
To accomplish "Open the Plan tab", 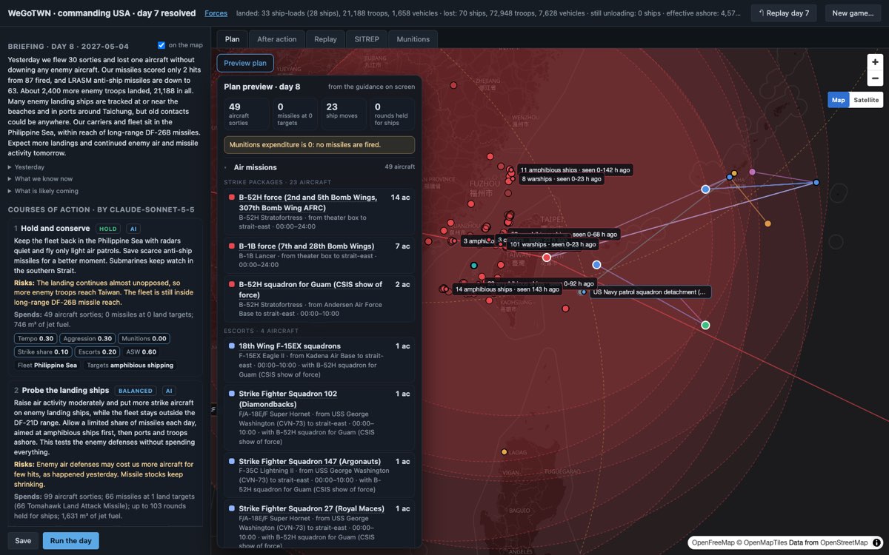I will pos(232,39).
